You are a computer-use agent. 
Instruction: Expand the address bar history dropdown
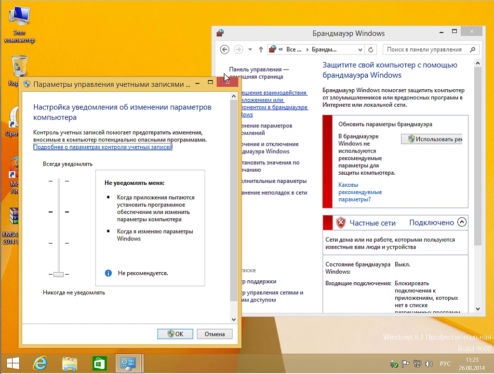coord(360,50)
